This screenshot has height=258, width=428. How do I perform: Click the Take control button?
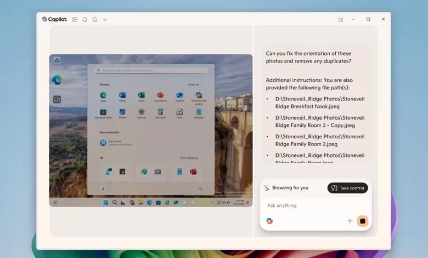(347, 188)
